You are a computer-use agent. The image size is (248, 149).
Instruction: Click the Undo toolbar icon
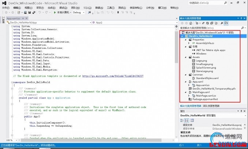[40, 12]
